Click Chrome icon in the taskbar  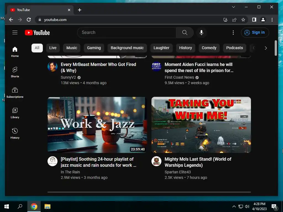coord(34,206)
